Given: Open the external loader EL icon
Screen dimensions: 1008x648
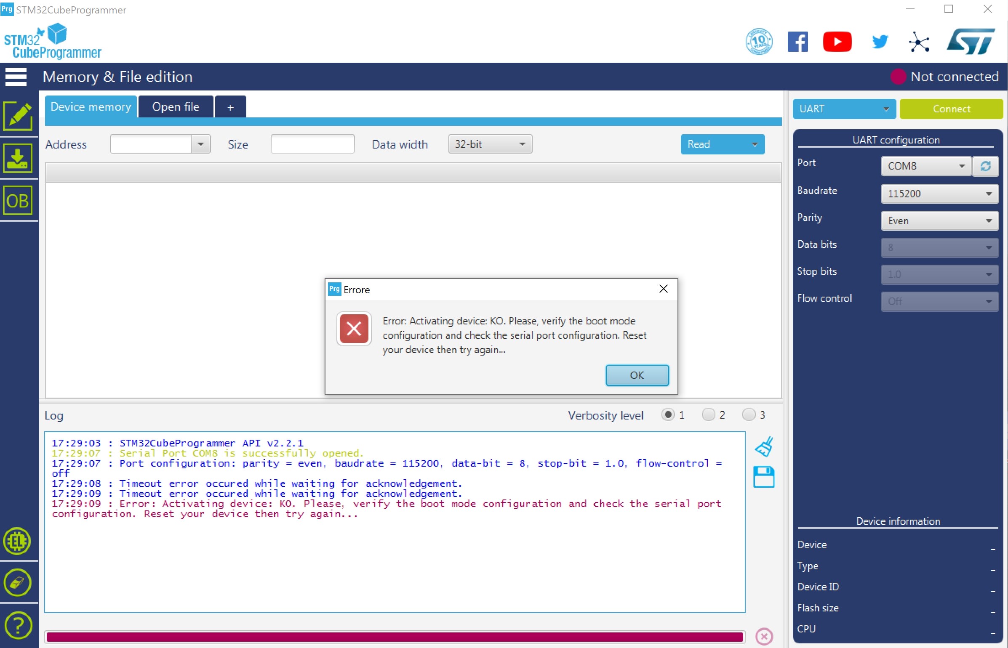Looking at the screenshot, I should [x=18, y=542].
